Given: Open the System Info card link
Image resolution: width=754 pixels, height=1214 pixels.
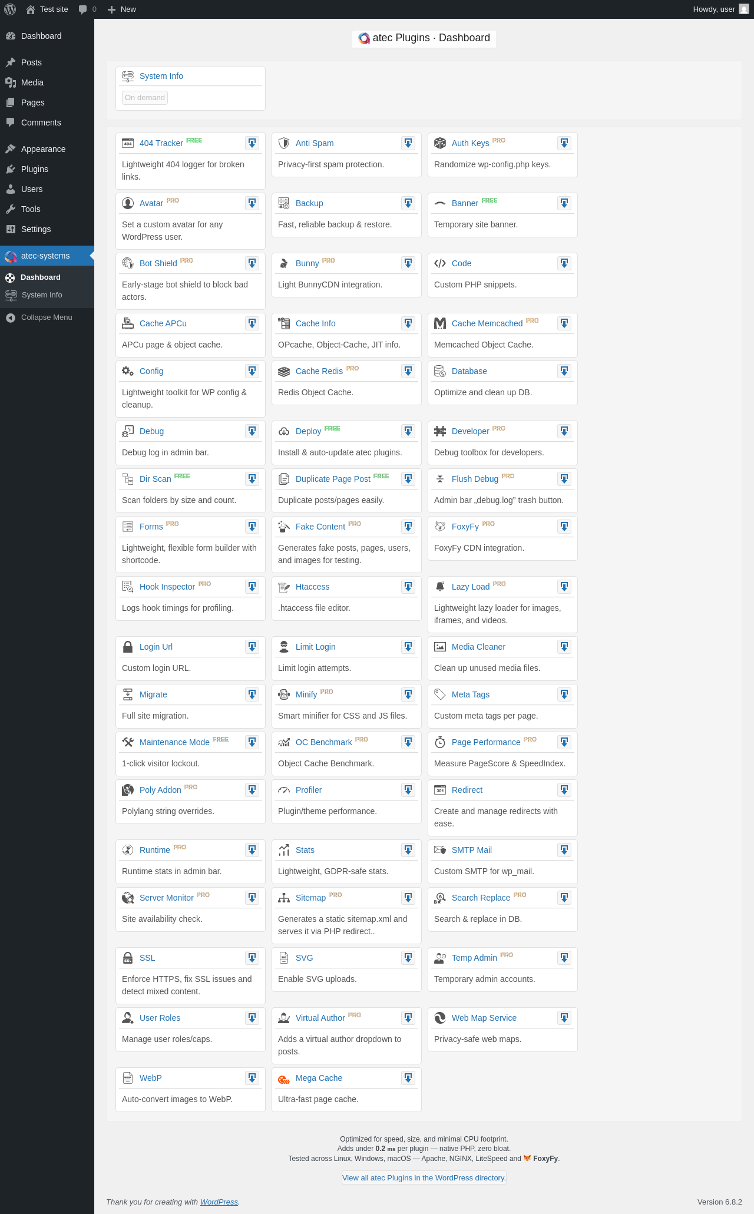Looking at the screenshot, I should [161, 76].
